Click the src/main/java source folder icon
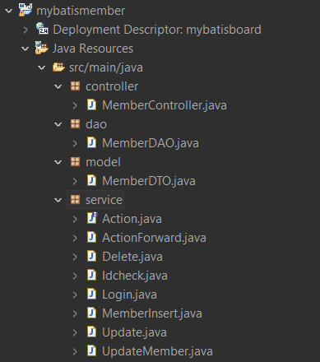This screenshot has width=320, height=362. tap(58, 67)
